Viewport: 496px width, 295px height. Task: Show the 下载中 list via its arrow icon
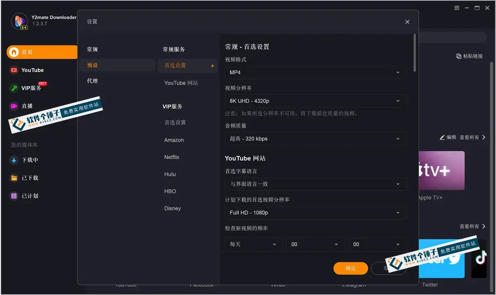click(14, 160)
